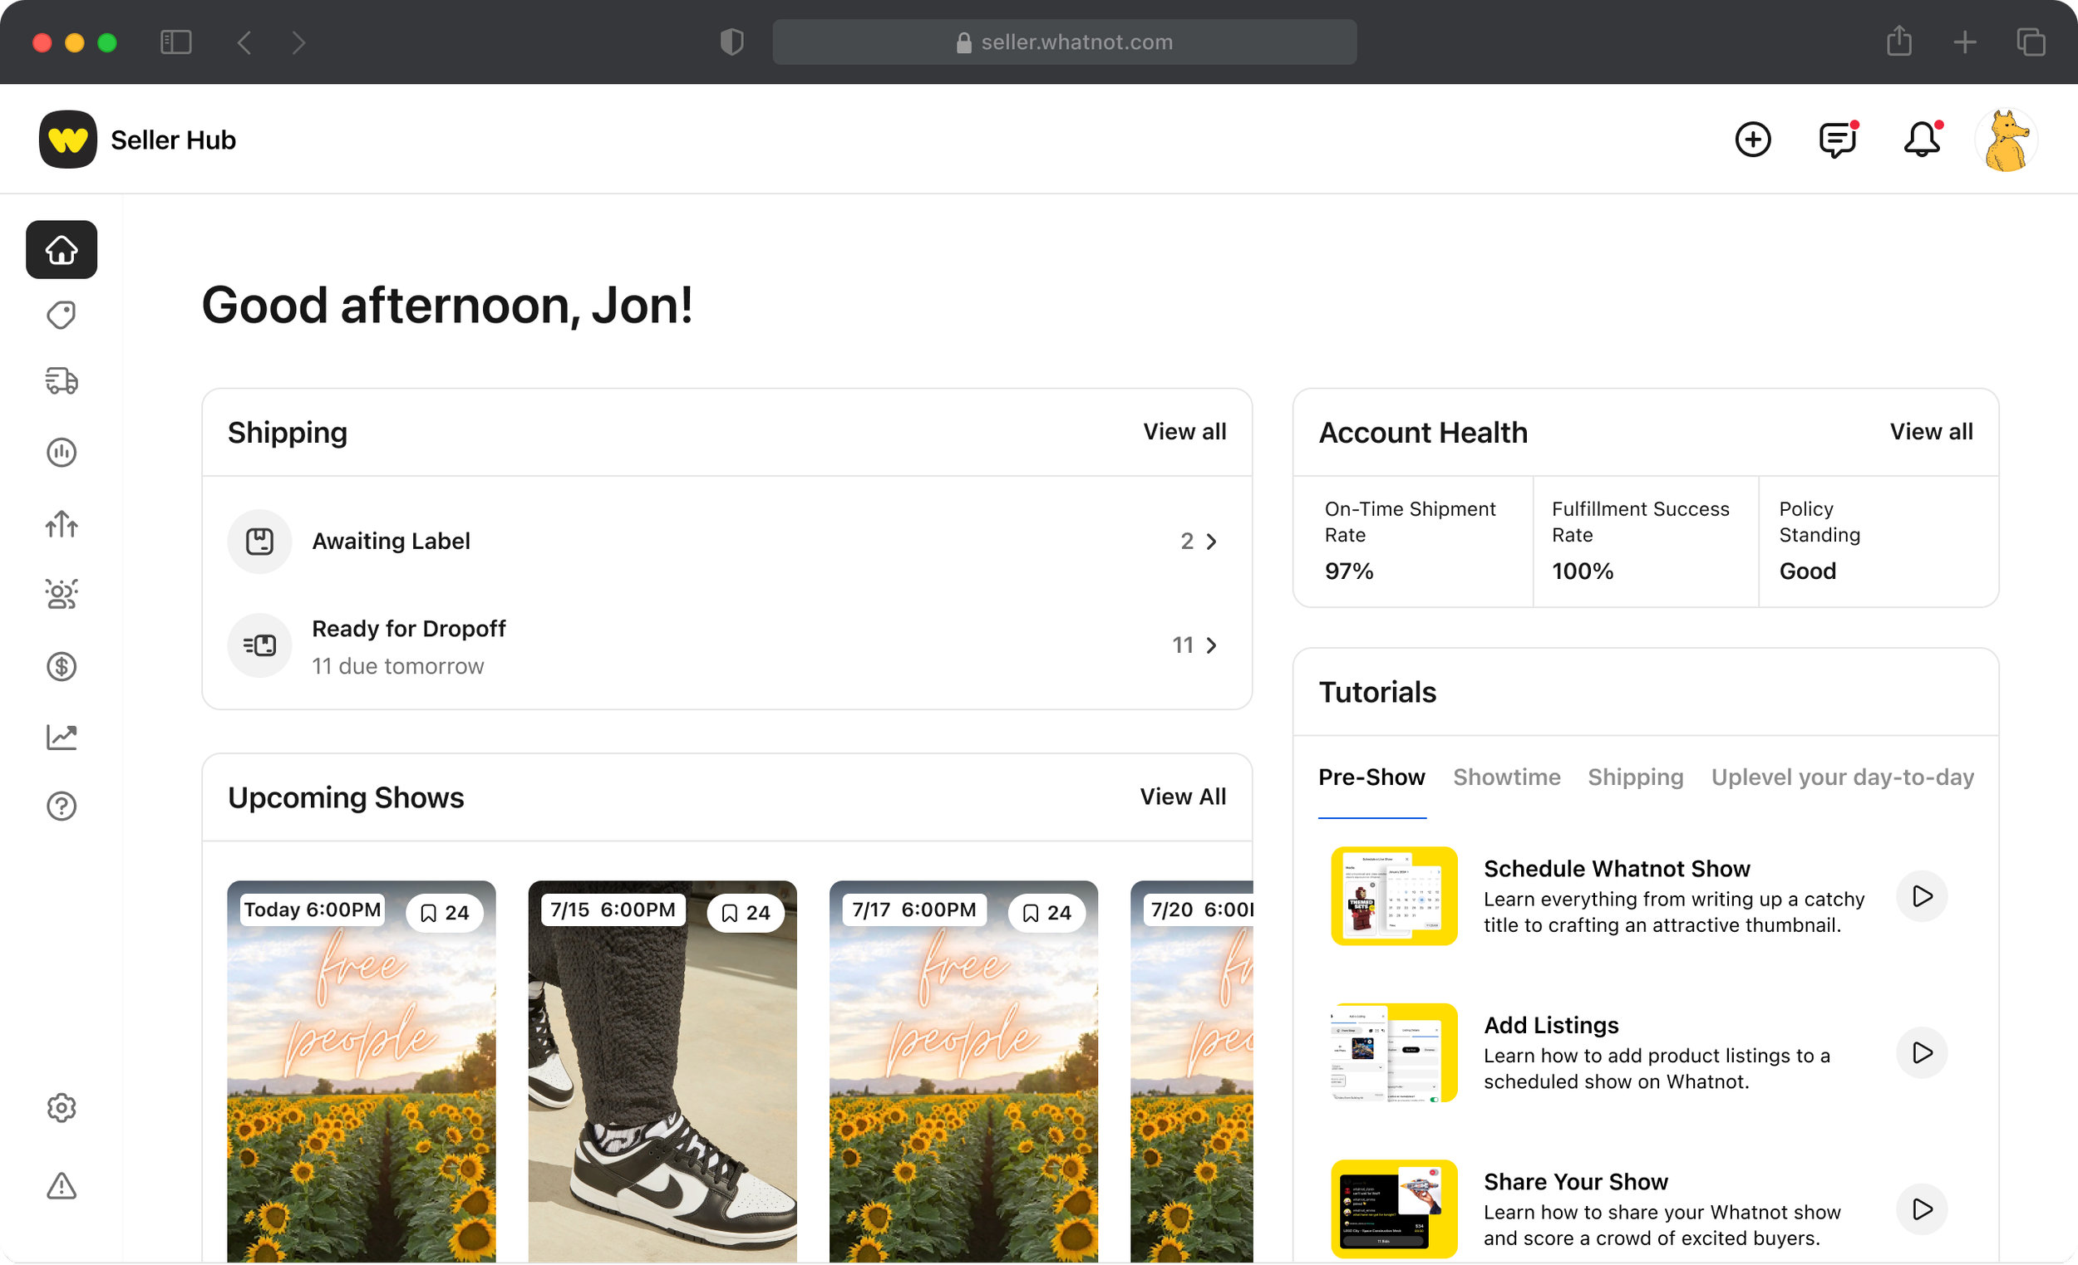Open the Today 6:00PM show thumbnail
This screenshot has height=1265, width=2078.
click(x=361, y=1072)
